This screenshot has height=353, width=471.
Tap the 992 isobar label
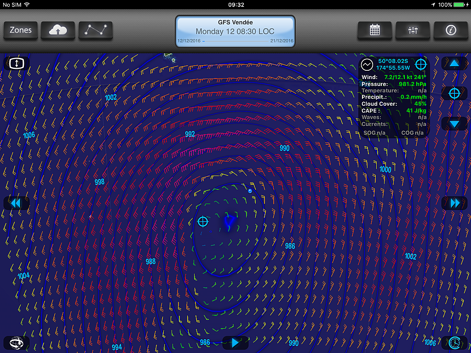coord(190,134)
